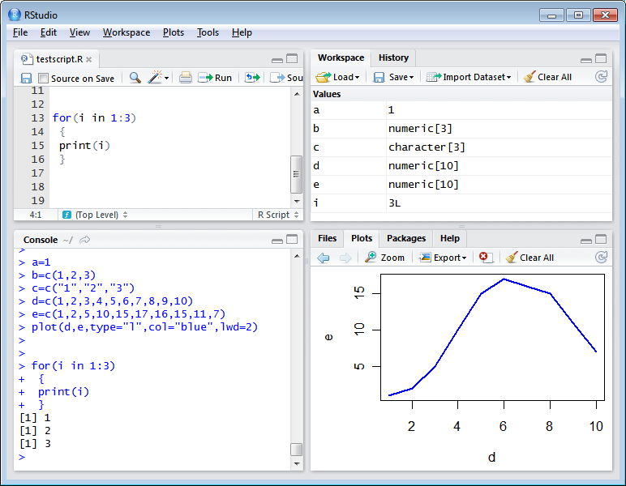Open Find/Replace with the magnifier icon

click(x=135, y=77)
